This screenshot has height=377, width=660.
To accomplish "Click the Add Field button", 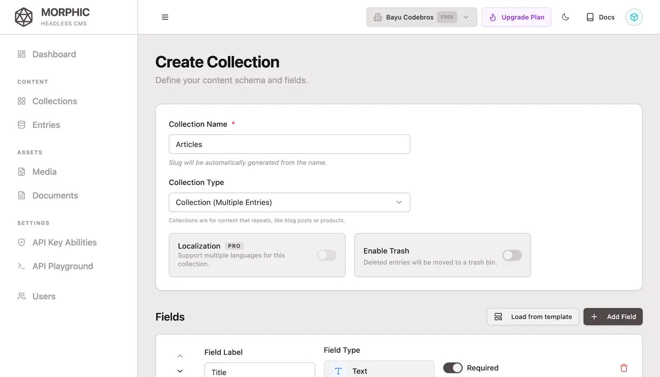I will (613, 316).
